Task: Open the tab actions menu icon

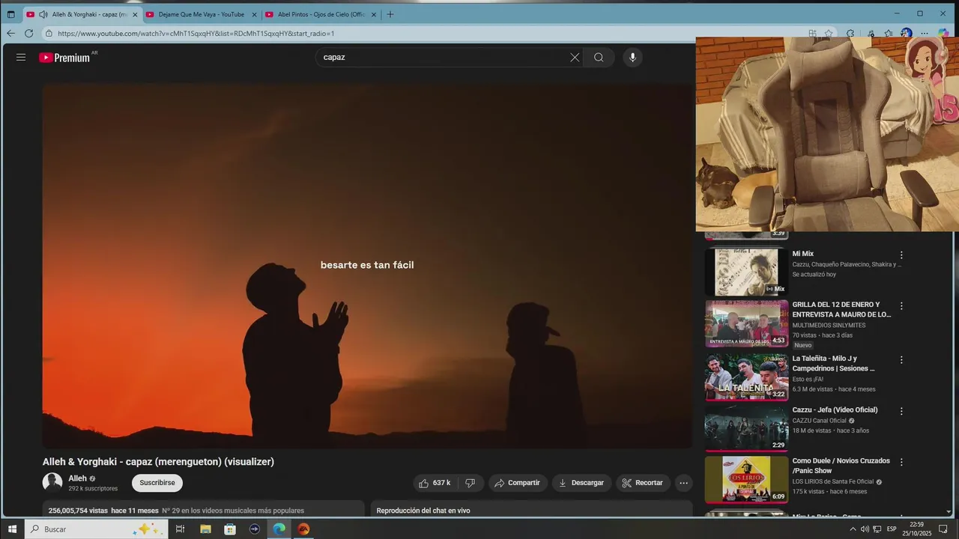Action: (x=10, y=14)
